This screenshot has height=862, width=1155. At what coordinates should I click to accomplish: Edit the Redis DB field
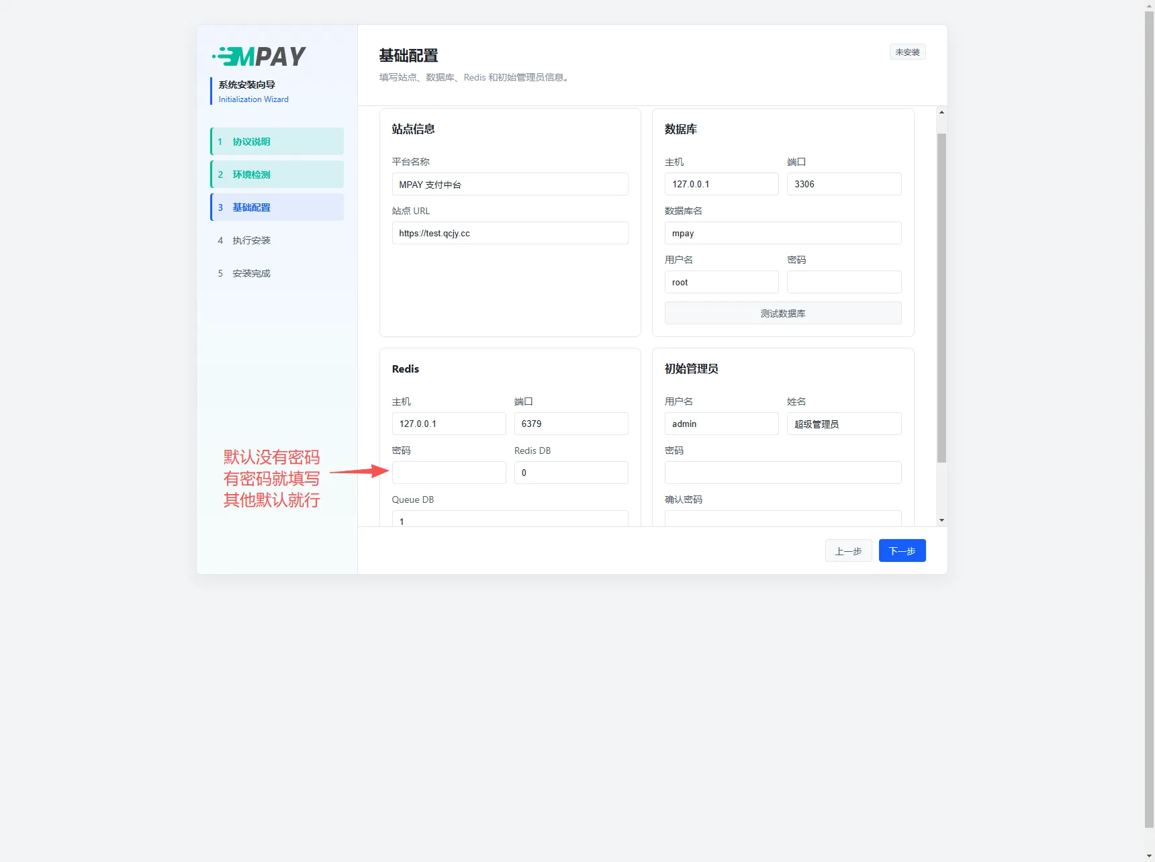click(571, 473)
